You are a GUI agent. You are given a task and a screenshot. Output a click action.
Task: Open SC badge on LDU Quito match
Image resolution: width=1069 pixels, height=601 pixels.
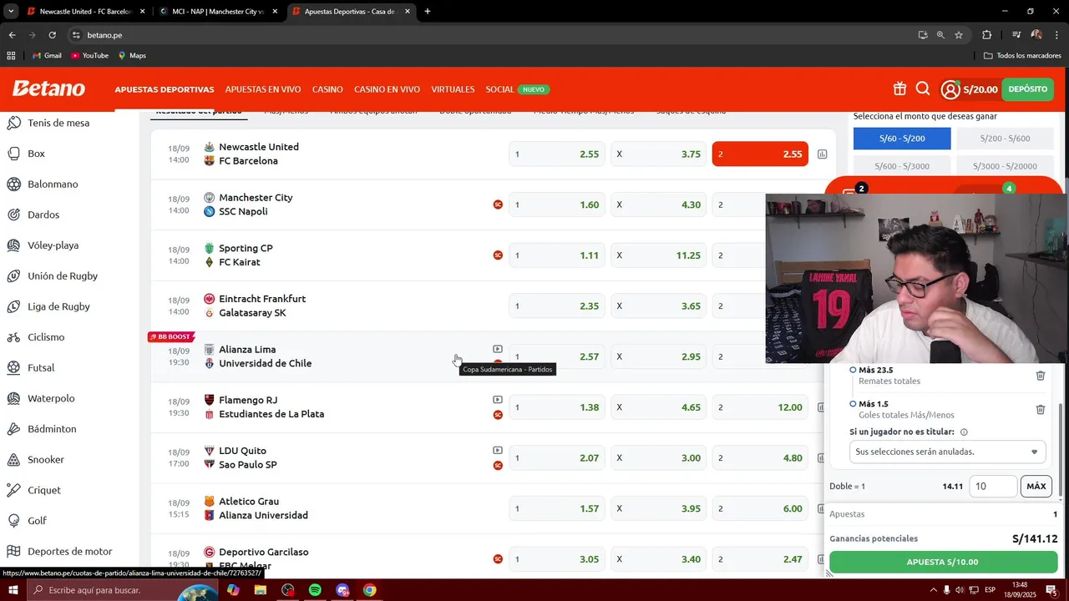point(498,466)
